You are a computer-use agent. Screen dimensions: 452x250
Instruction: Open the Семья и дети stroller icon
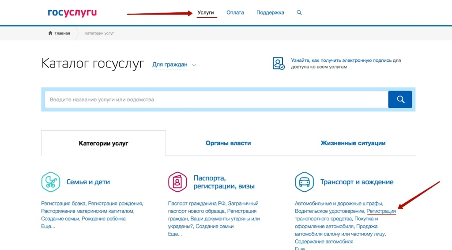coord(51,182)
